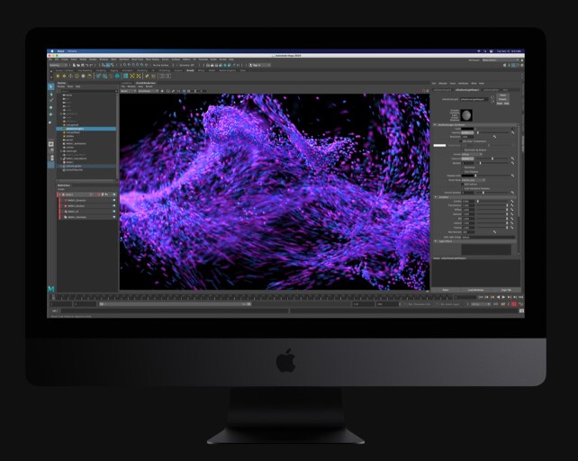Screen dimensions: 578x461
Task: Click the Presets button in the Attribute Editor
Action: 503,99
